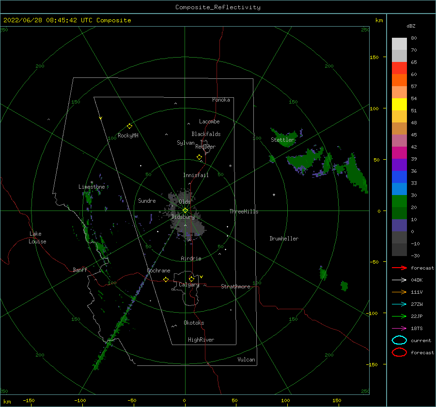Click the cyan 27ZW arrow in legend
Screen dimensions: 436x407
pos(399,304)
